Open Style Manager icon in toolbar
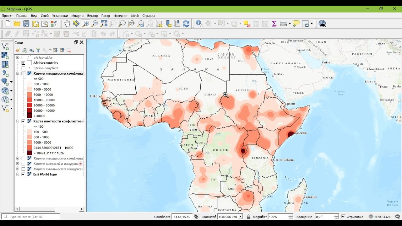 [54, 24]
